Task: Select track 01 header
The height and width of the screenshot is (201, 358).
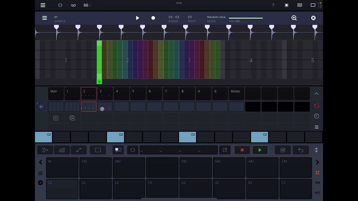Action: tap(41, 107)
